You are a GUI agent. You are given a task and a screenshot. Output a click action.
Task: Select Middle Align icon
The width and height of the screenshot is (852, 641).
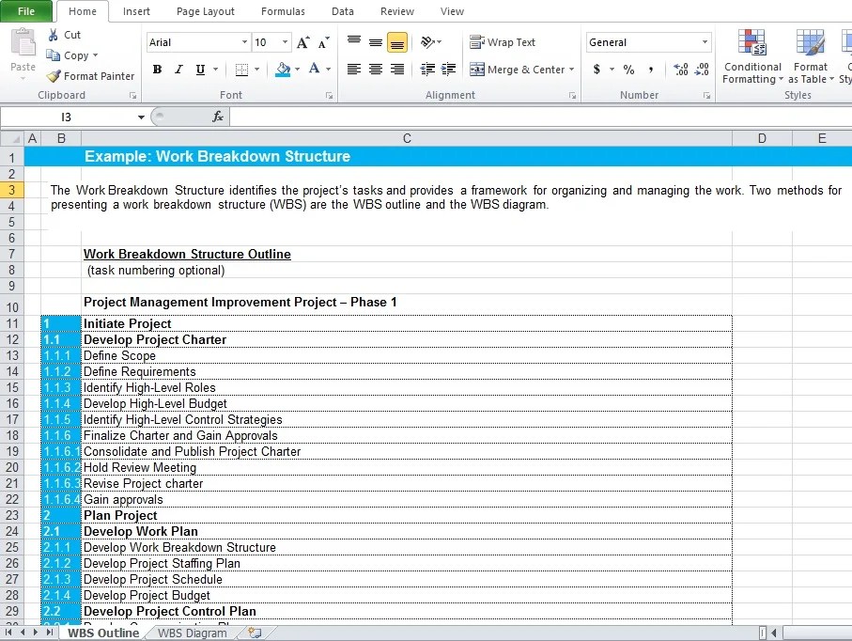click(376, 42)
